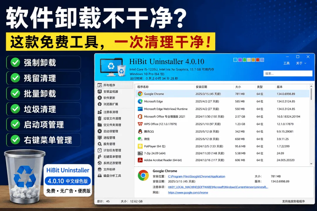Apply the golden orange theme swatch
This screenshot has height=211, width=317.
pyautogui.click(x=253, y=60)
